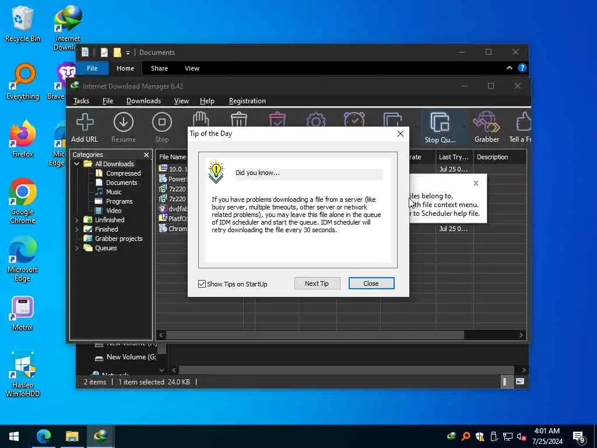Select New Volume (G:) in Documents window
Screen dimensions: 597x448
[131, 357]
